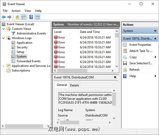The width and height of the screenshot is (159, 135).
Task: Open the Forwarded Events log
Action: [28, 61]
